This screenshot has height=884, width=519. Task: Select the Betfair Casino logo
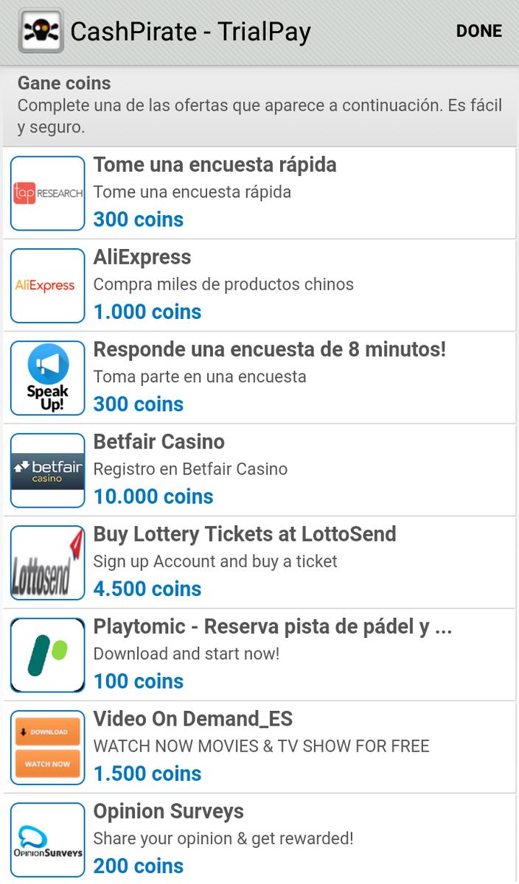click(x=48, y=471)
